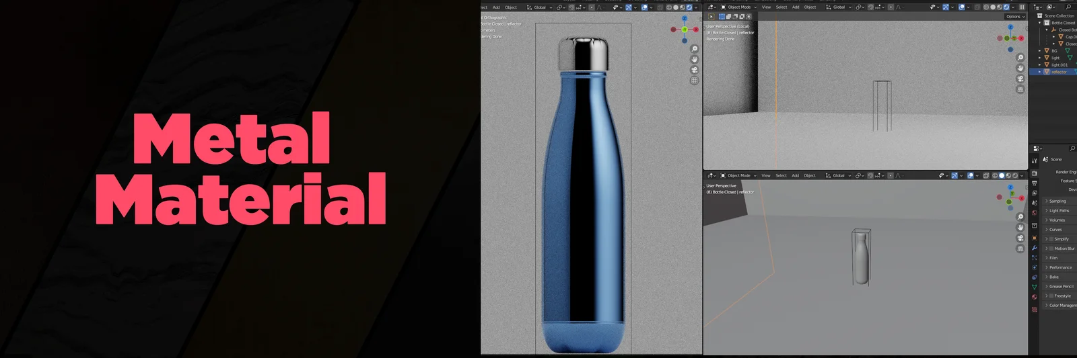
Task: Tick the Motion Blur checkbox
Action: 1051,249
